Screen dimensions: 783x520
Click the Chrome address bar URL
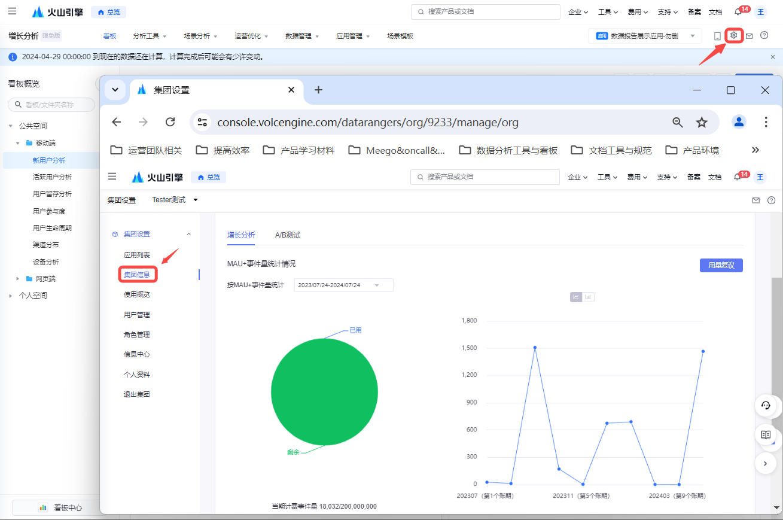tap(368, 122)
